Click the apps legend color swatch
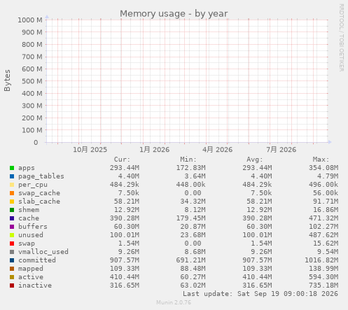 [12, 168]
